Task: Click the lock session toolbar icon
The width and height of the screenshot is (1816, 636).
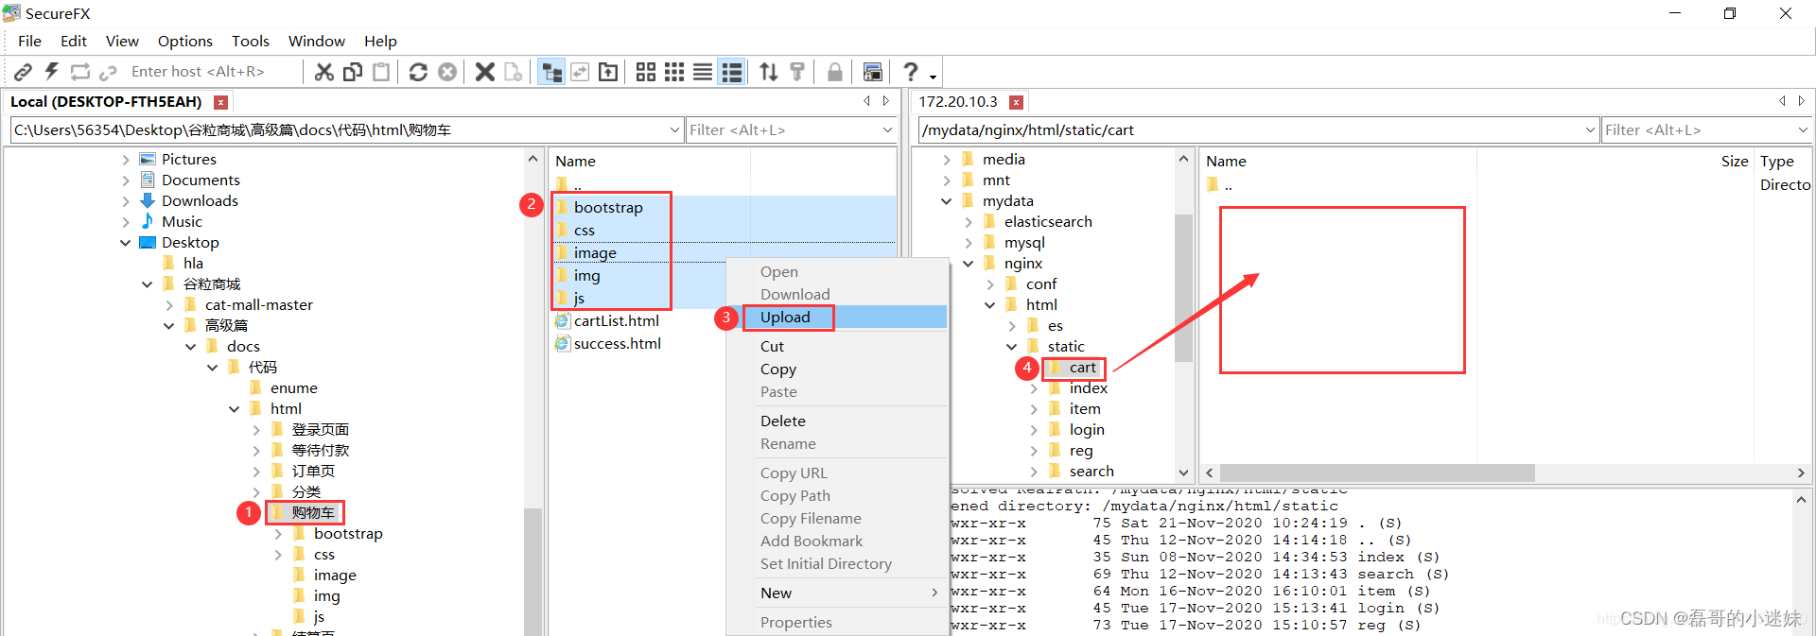Action: click(835, 72)
